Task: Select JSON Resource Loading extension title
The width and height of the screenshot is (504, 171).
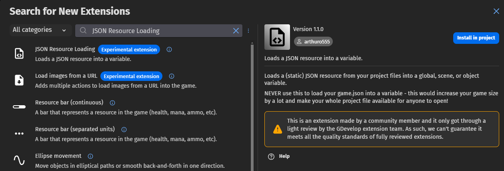Action: (x=65, y=49)
